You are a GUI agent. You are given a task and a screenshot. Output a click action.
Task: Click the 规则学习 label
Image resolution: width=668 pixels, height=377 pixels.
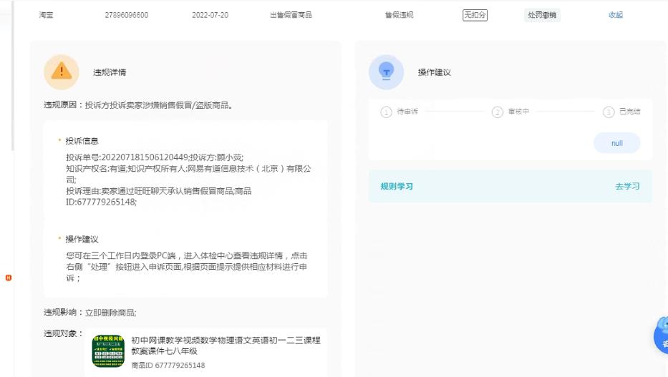click(x=397, y=187)
